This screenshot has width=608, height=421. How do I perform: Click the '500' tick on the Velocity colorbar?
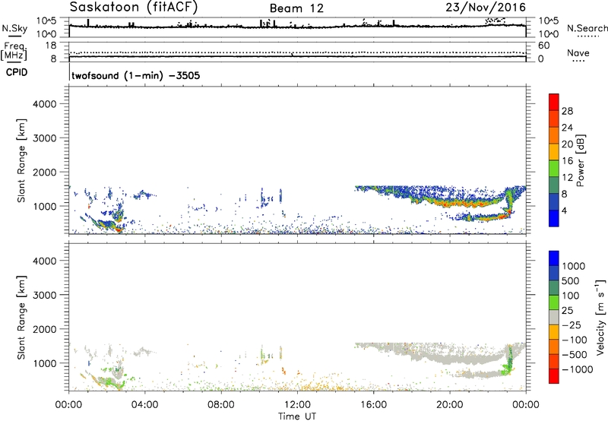pos(570,281)
